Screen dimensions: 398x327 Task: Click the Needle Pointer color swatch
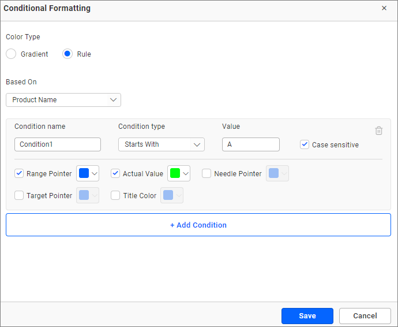click(277, 173)
